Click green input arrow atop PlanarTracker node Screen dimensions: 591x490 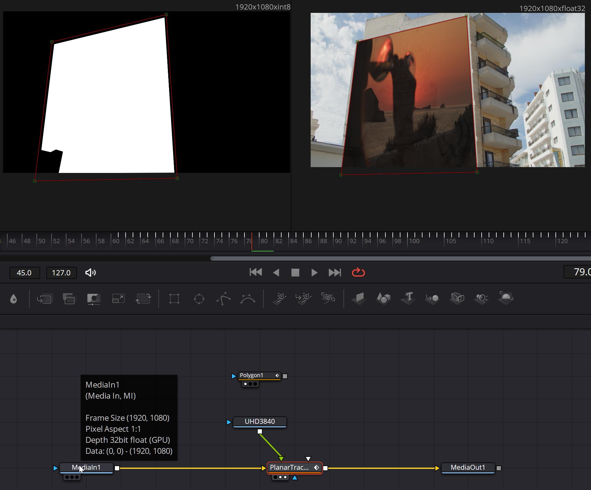click(x=281, y=459)
